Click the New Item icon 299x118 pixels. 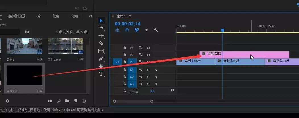pos(76,101)
